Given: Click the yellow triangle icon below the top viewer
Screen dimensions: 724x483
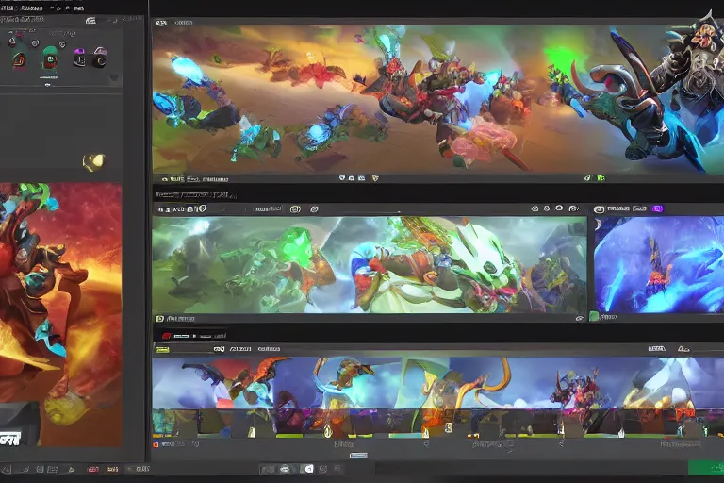Looking at the screenshot, I should point(375,178).
